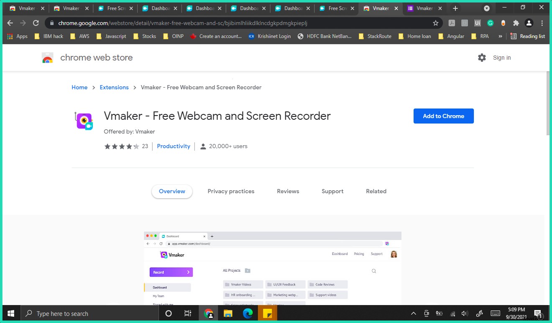
Task: Switch to the Reviews tab
Action: tap(288, 191)
